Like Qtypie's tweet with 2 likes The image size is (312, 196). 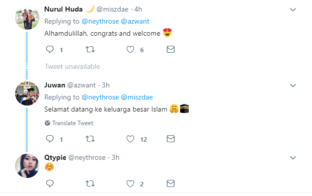130,183
